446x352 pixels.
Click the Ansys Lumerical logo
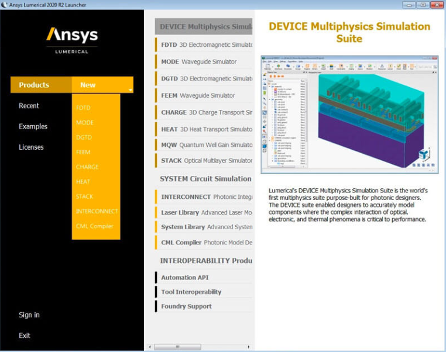pyautogui.click(x=72, y=40)
